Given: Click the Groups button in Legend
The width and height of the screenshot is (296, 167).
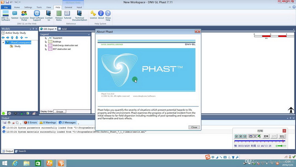Looking at the screenshot, I should pos(60,112).
